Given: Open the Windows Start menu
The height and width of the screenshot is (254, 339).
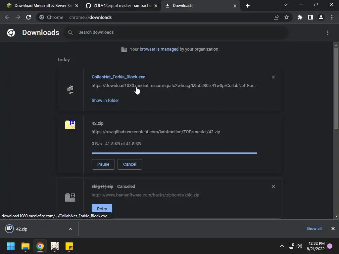Looking at the screenshot, I should 11,246.
